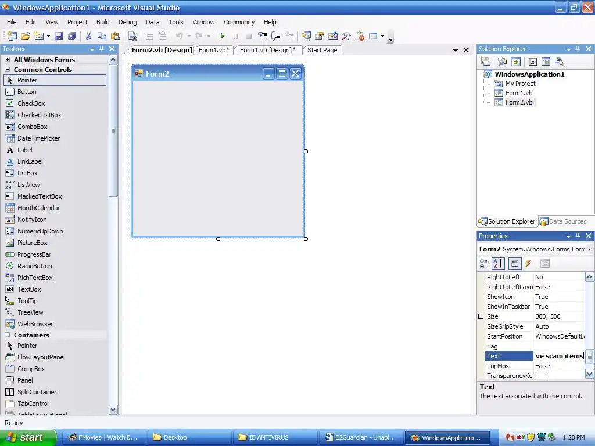This screenshot has width=595, height=446.
Task: Open active files dropdown in tab bar
Action: 456,50
